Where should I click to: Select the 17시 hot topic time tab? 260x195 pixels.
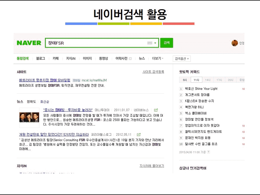click(x=219, y=80)
